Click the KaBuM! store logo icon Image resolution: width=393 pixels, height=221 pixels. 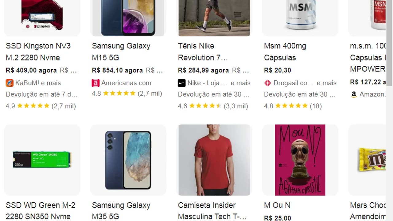[10, 83]
